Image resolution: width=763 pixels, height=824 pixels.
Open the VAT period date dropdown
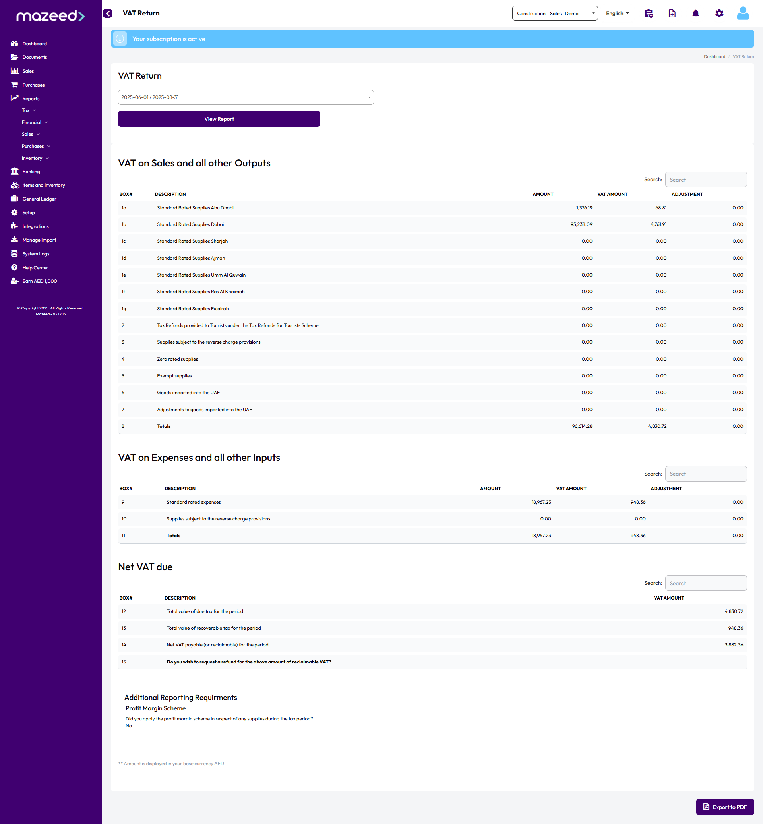[x=246, y=97]
